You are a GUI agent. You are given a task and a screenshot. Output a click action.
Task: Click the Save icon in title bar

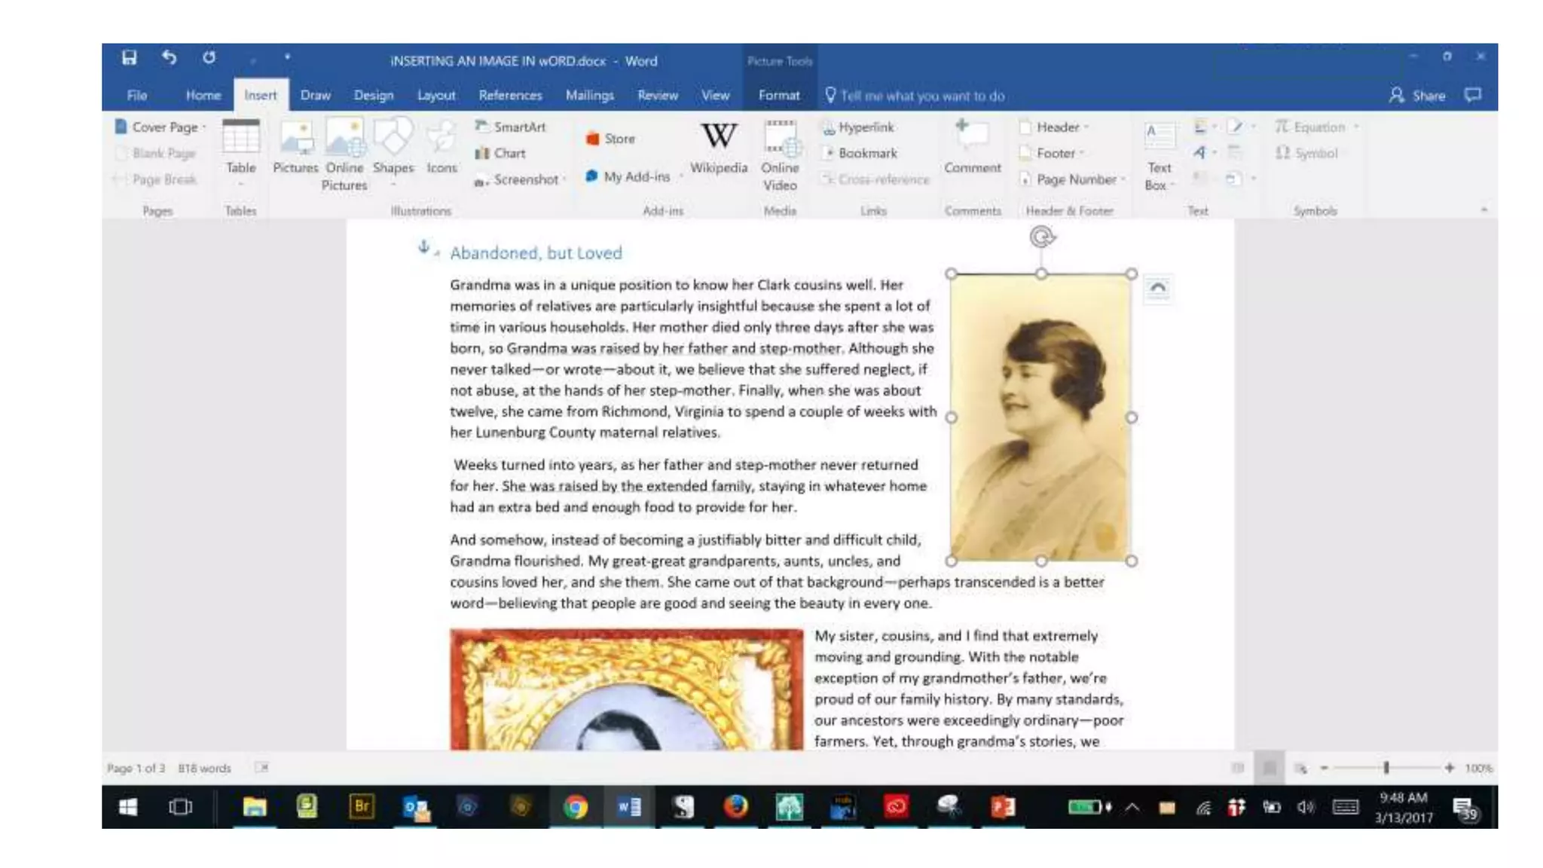130,58
